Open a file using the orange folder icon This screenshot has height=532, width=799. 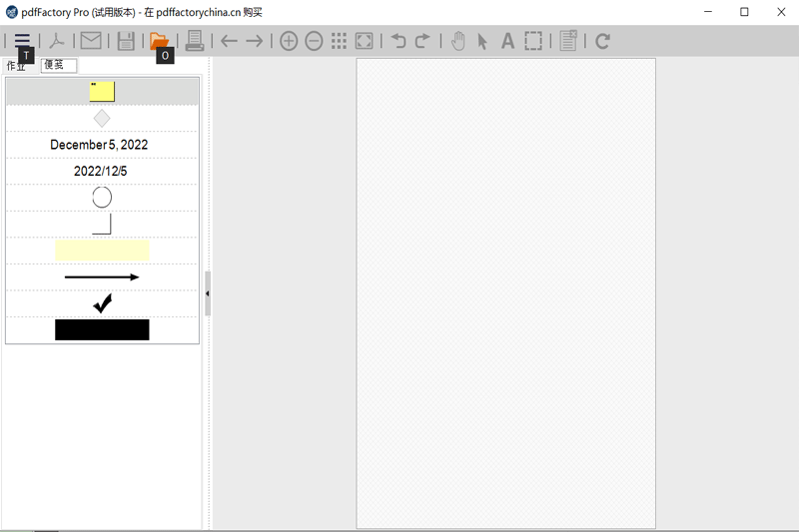[159, 40]
